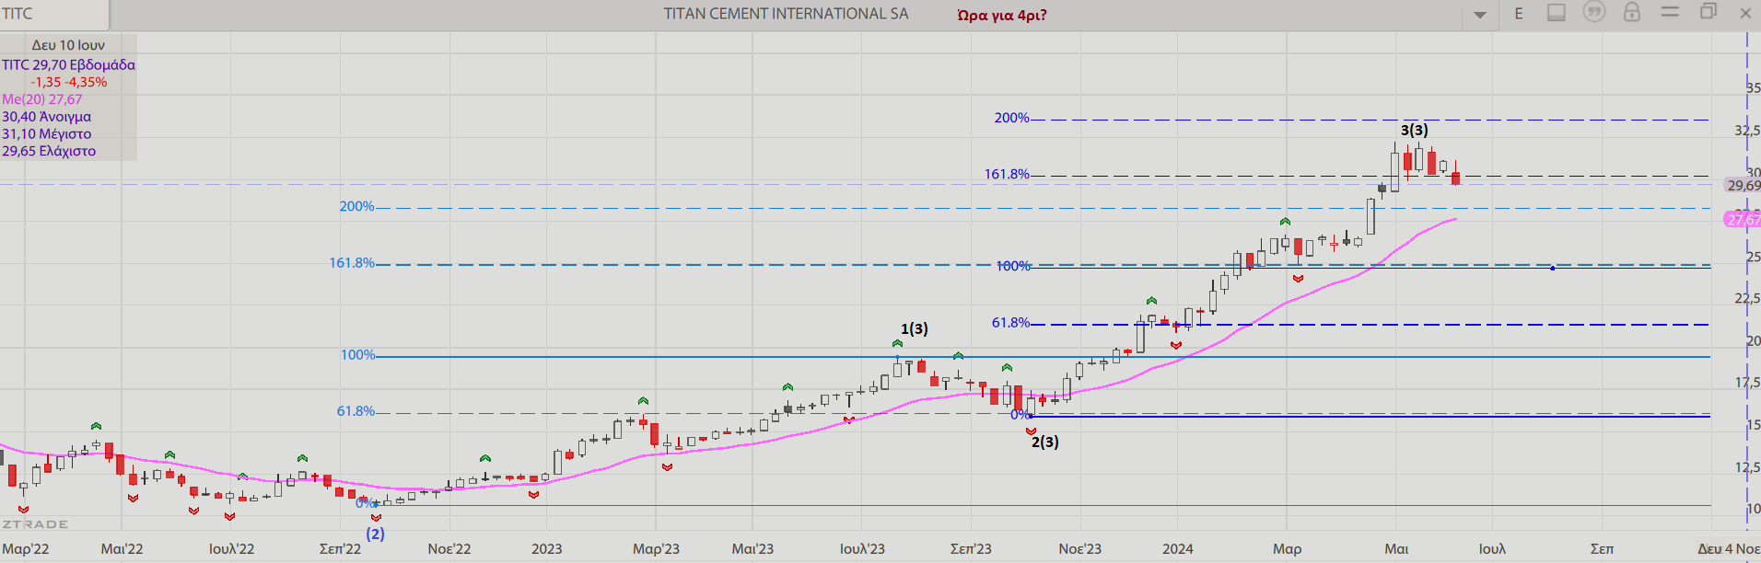Click the 32,5 price axis label

(x=1747, y=131)
